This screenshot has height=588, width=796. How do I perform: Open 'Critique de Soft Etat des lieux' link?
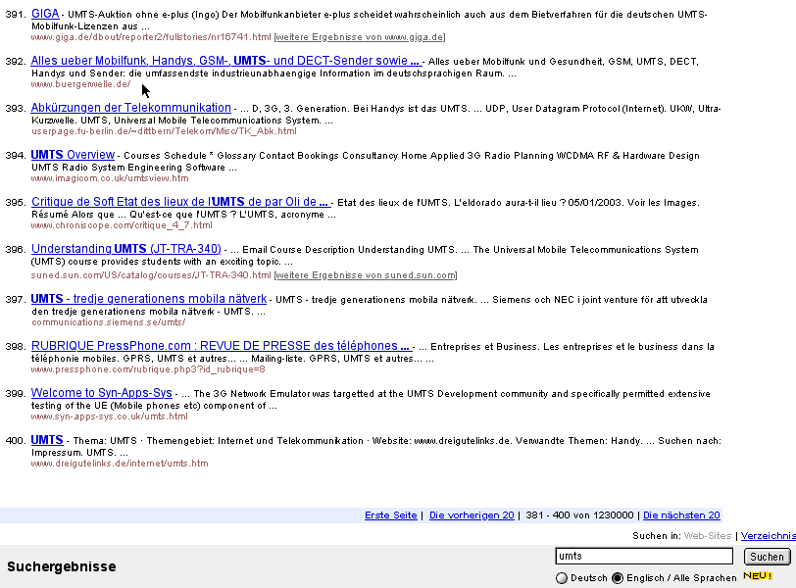tap(179, 202)
